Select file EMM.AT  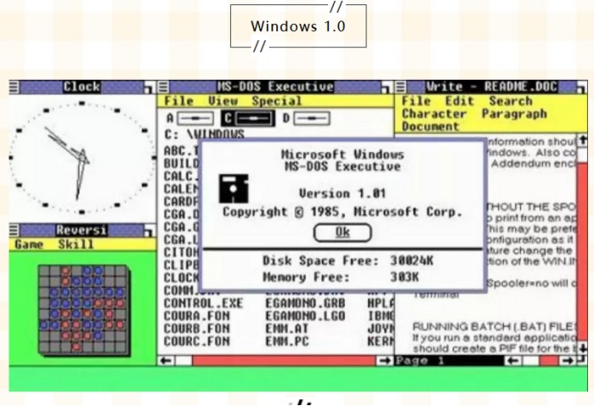point(287,329)
